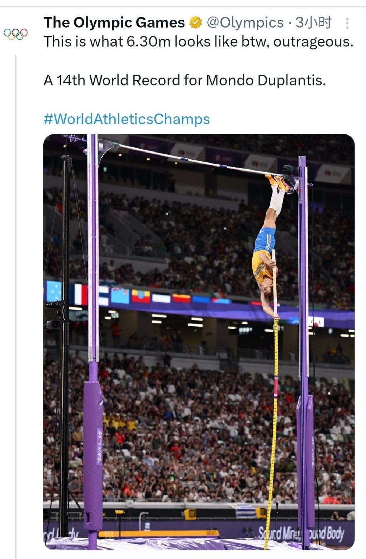This screenshot has height=559, width=366.
Task: Click the '14th World Record' sentence
Action: point(184,80)
